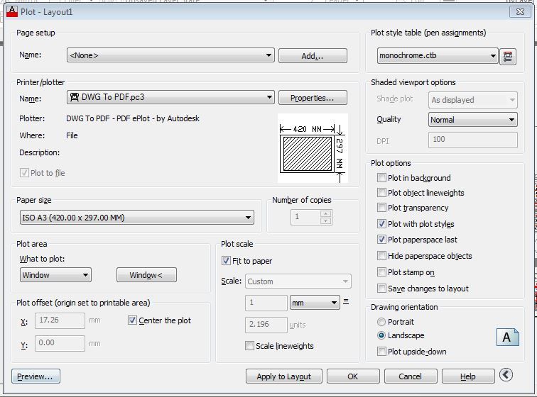Click the plotter name 'DWG To PDF - PDF ePlot - by Autodesk'

(133, 118)
